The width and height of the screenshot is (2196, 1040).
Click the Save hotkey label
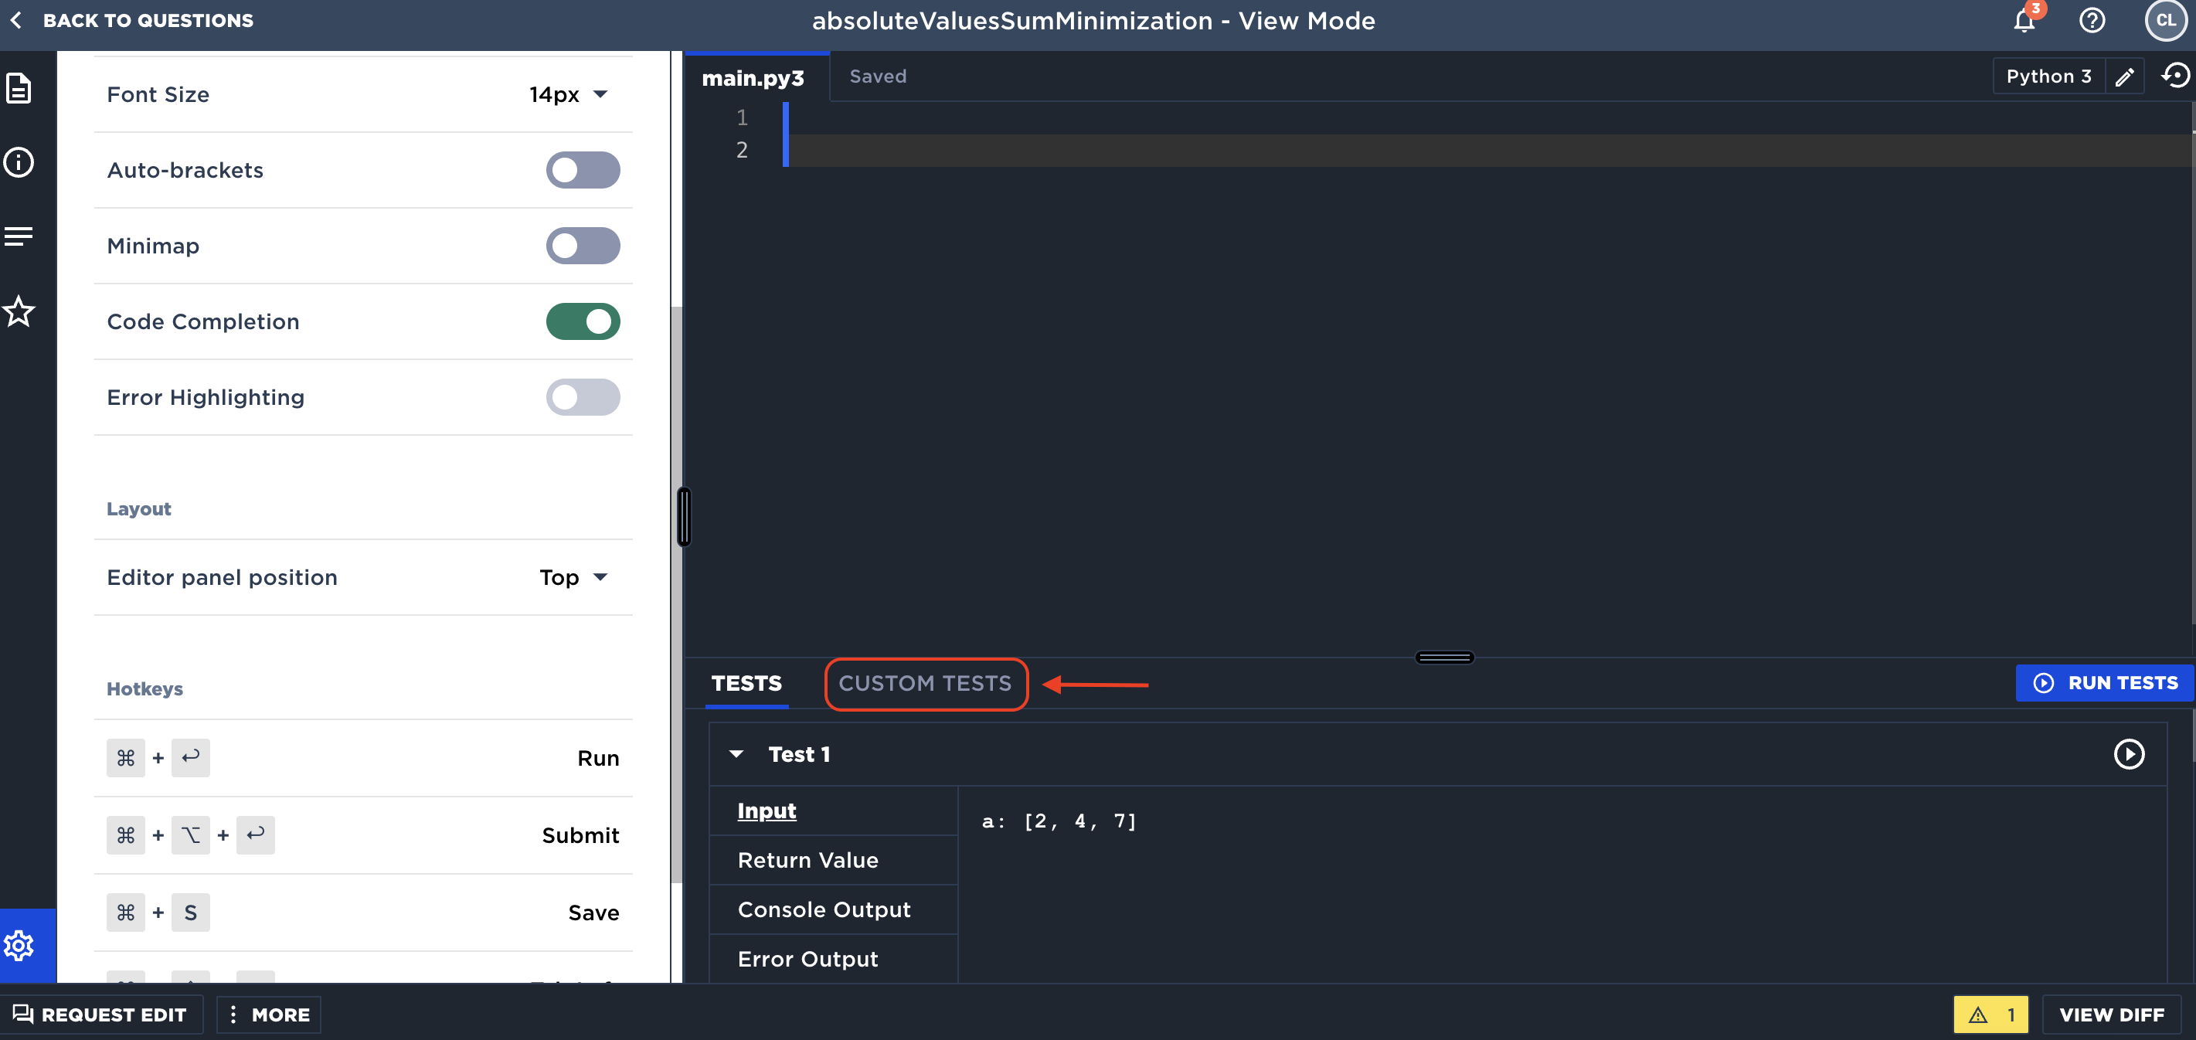tap(593, 913)
